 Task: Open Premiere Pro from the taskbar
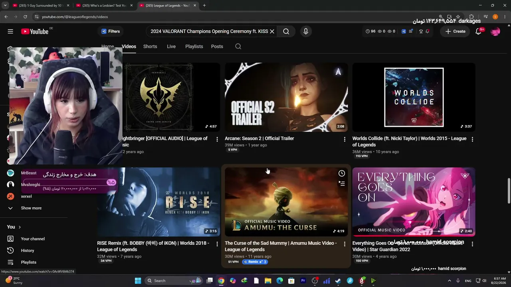point(303,281)
